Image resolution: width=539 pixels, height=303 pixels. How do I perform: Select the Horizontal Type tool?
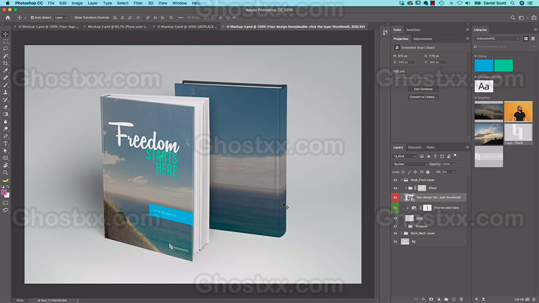point(6,143)
